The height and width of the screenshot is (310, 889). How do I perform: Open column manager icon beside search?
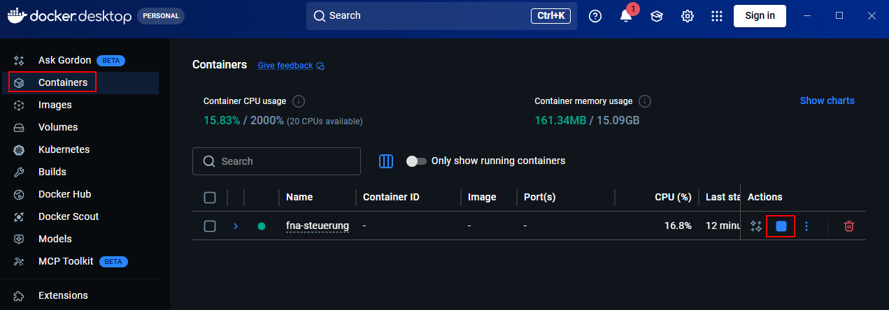[x=386, y=161]
